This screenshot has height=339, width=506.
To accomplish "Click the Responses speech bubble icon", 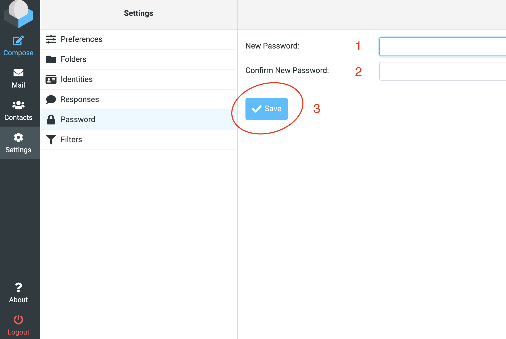I will [x=51, y=100].
